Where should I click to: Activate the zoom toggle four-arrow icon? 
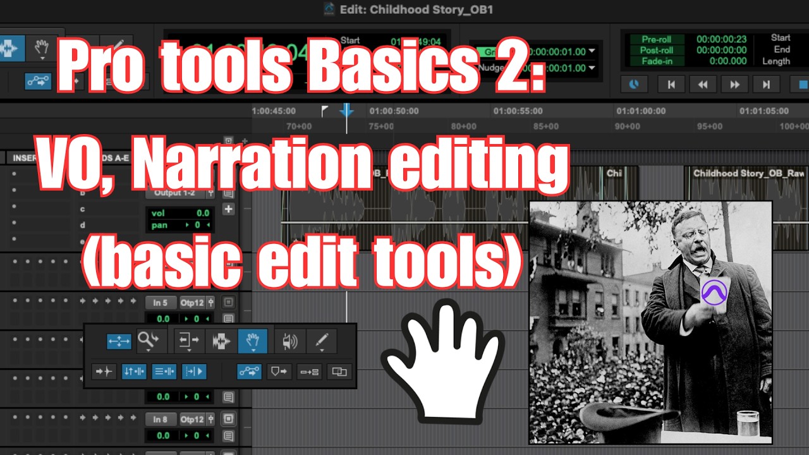point(119,341)
